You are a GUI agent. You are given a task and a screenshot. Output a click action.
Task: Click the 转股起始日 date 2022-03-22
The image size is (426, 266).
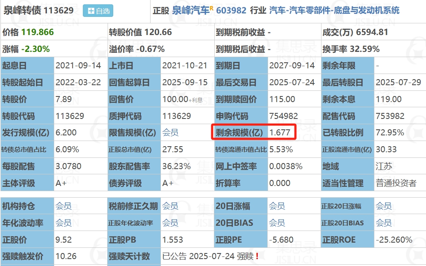78,82
